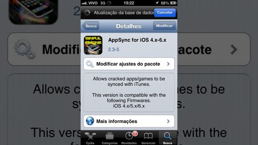
Task: Open the Gerenciar tab
Action: click(148, 138)
